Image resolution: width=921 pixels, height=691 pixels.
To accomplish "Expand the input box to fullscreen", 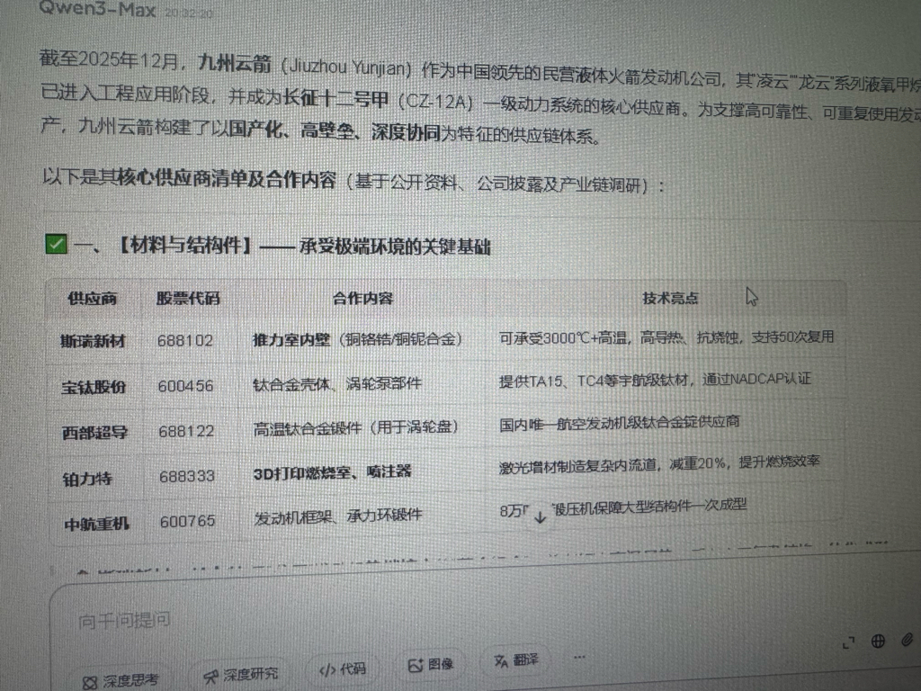I will point(848,643).
